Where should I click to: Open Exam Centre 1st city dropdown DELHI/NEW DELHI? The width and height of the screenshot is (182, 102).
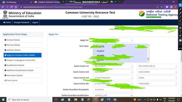157,66
